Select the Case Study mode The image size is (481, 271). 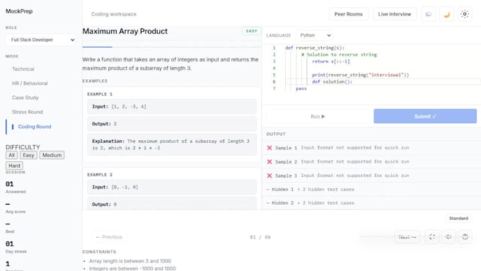pyautogui.click(x=25, y=98)
